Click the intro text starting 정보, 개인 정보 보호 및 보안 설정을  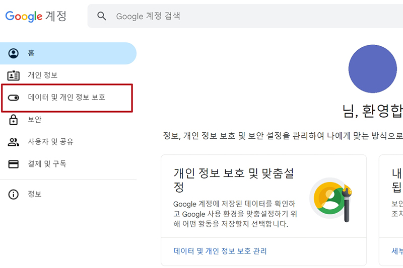283,136
